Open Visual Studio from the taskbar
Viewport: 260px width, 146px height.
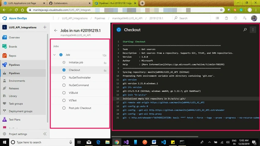tap(126, 142)
